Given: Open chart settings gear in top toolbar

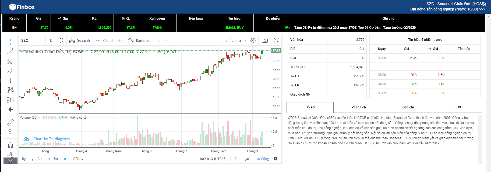Looking at the screenshot, I should click(x=253, y=40).
